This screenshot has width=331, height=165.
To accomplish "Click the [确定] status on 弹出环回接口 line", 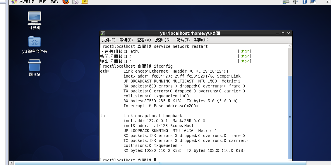I will [244, 62].
